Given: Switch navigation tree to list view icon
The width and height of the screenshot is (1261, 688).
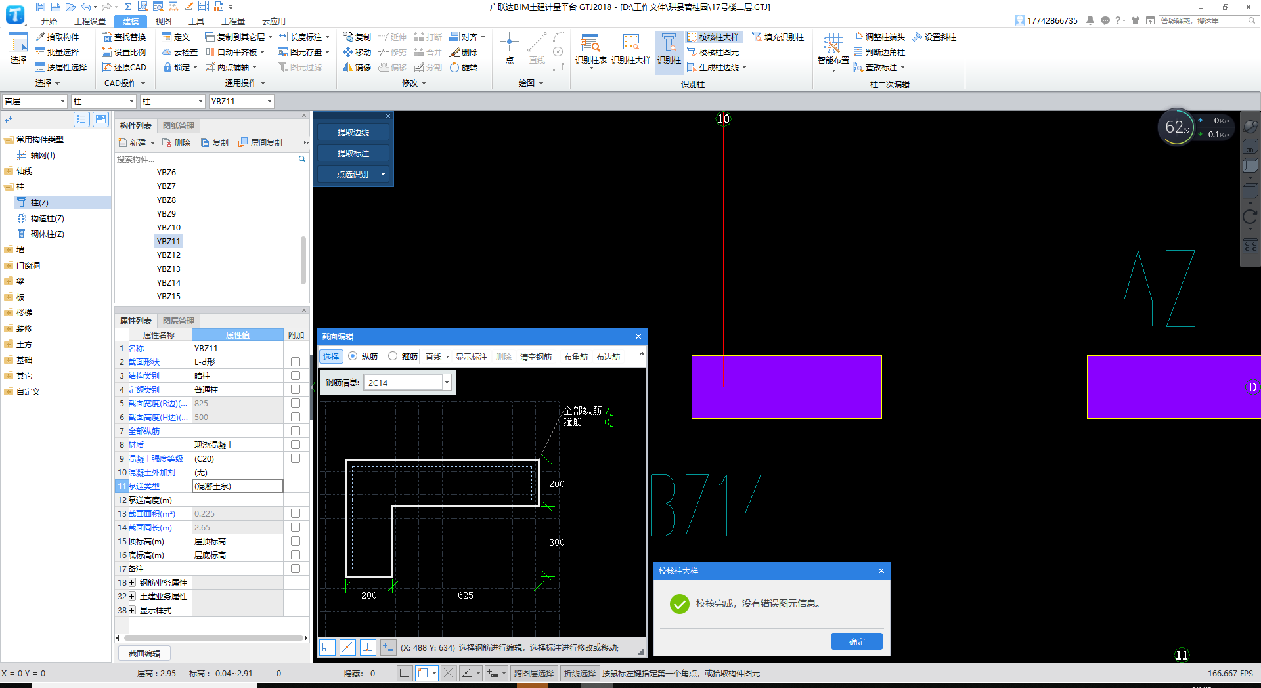Looking at the screenshot, I should point(81,119).
